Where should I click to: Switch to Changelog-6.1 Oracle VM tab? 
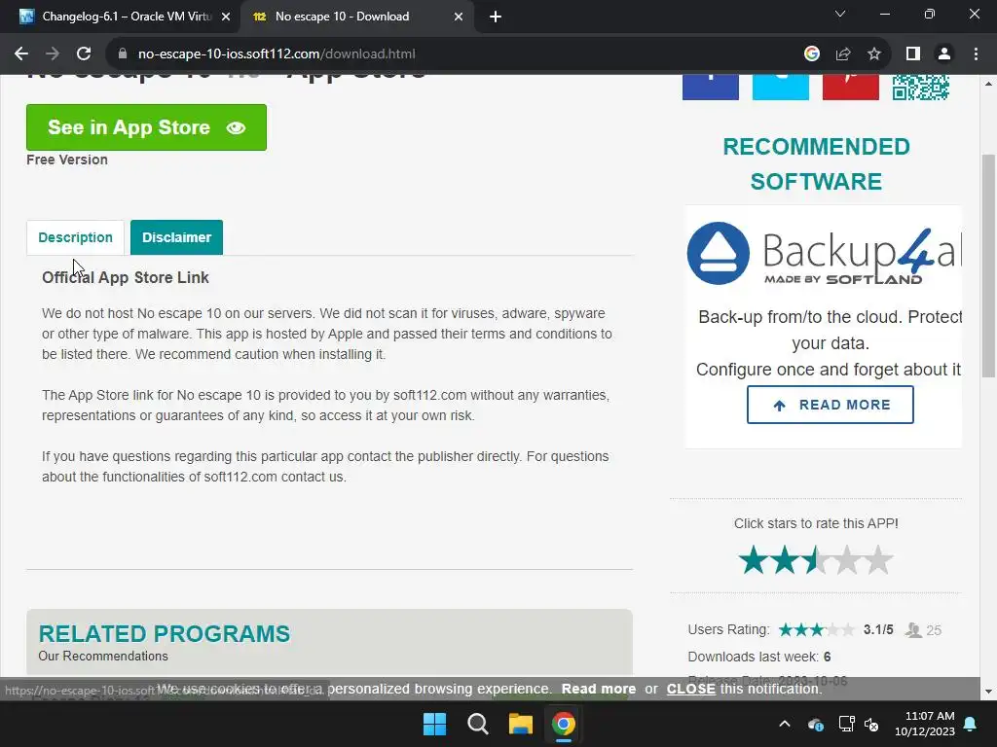[121, 17]
